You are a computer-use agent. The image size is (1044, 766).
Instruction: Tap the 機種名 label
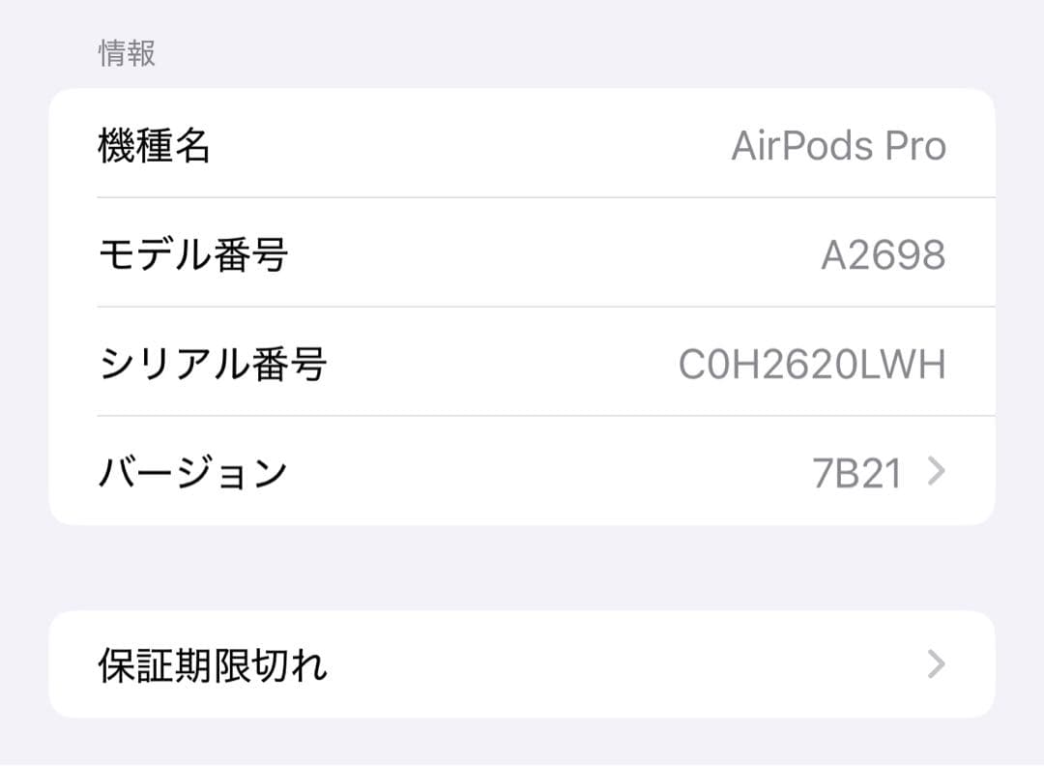point(154,145)
